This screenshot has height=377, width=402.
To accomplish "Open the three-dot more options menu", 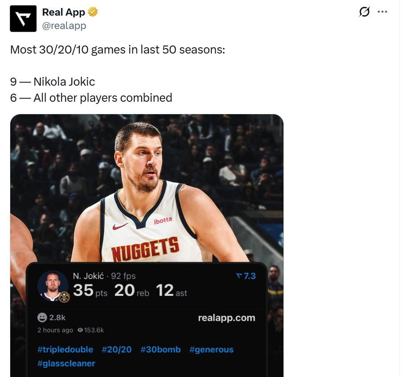I will click(382, 12).
